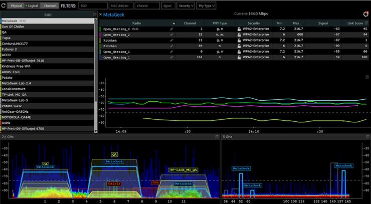
Task: Click the pencil icon for Open_Meeting_1 channel 161
Action: tap(171, 58)
